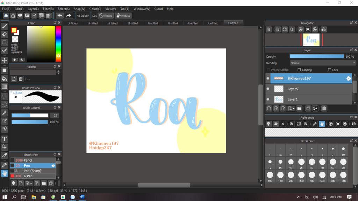
Task: Open the Filter(R) menu
Action: coord(48,9)
